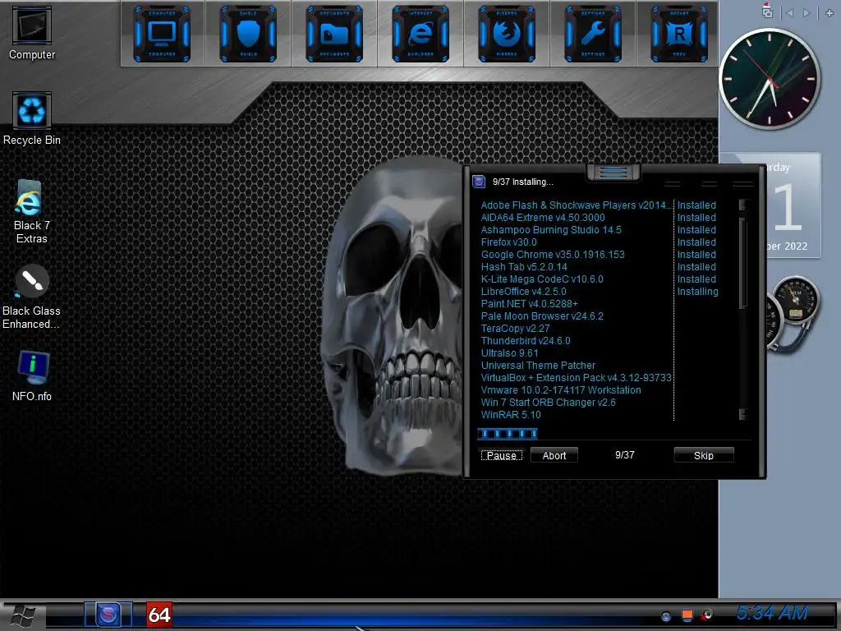841x631 pixels.
Task: Select Thunderbird v24.6.0 entry
Action: click(526, 341)
